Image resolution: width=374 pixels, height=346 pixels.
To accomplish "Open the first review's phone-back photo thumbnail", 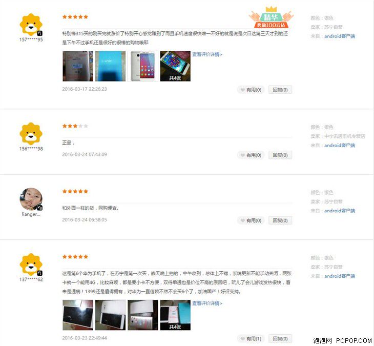I will coord(78,66).
